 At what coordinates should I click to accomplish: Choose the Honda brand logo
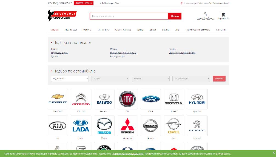pyautogui.click(x=174, y=99)
